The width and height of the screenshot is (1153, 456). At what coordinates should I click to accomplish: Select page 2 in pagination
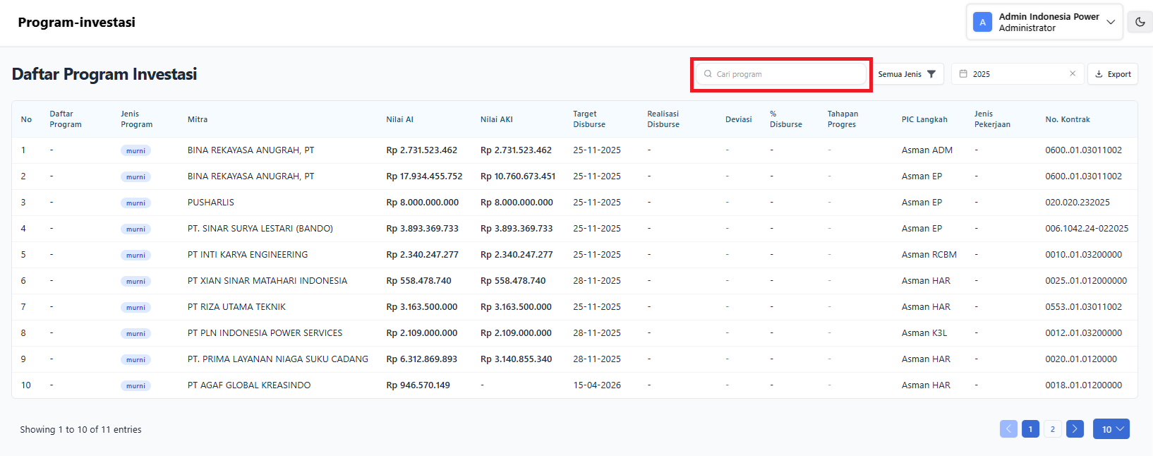point(1052,429)
